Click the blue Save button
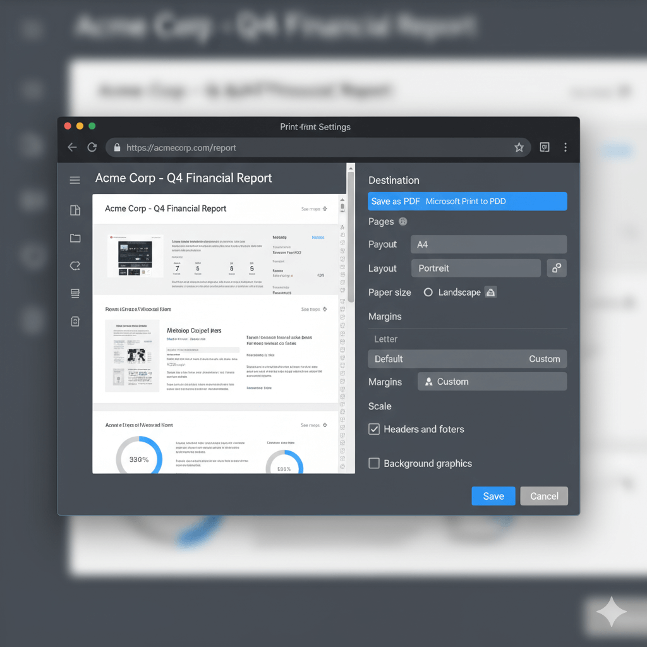The width and height of the screenshot is (647, 647). pyautogui.click(x=493, y=496)
